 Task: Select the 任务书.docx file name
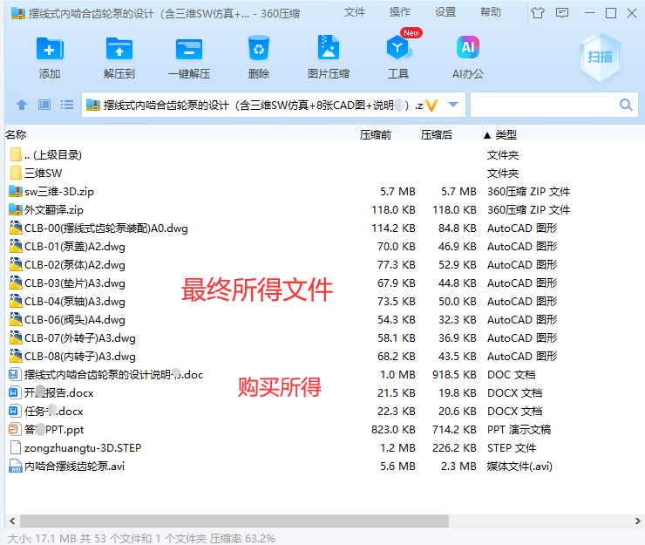point(53,412)
